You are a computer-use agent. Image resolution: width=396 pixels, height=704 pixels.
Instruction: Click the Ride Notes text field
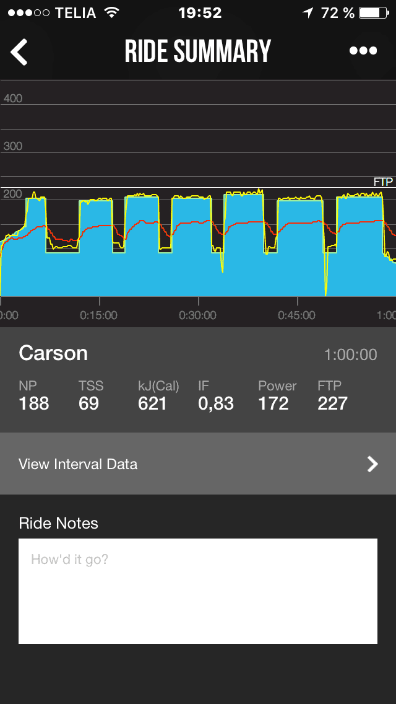click(198, 591)
